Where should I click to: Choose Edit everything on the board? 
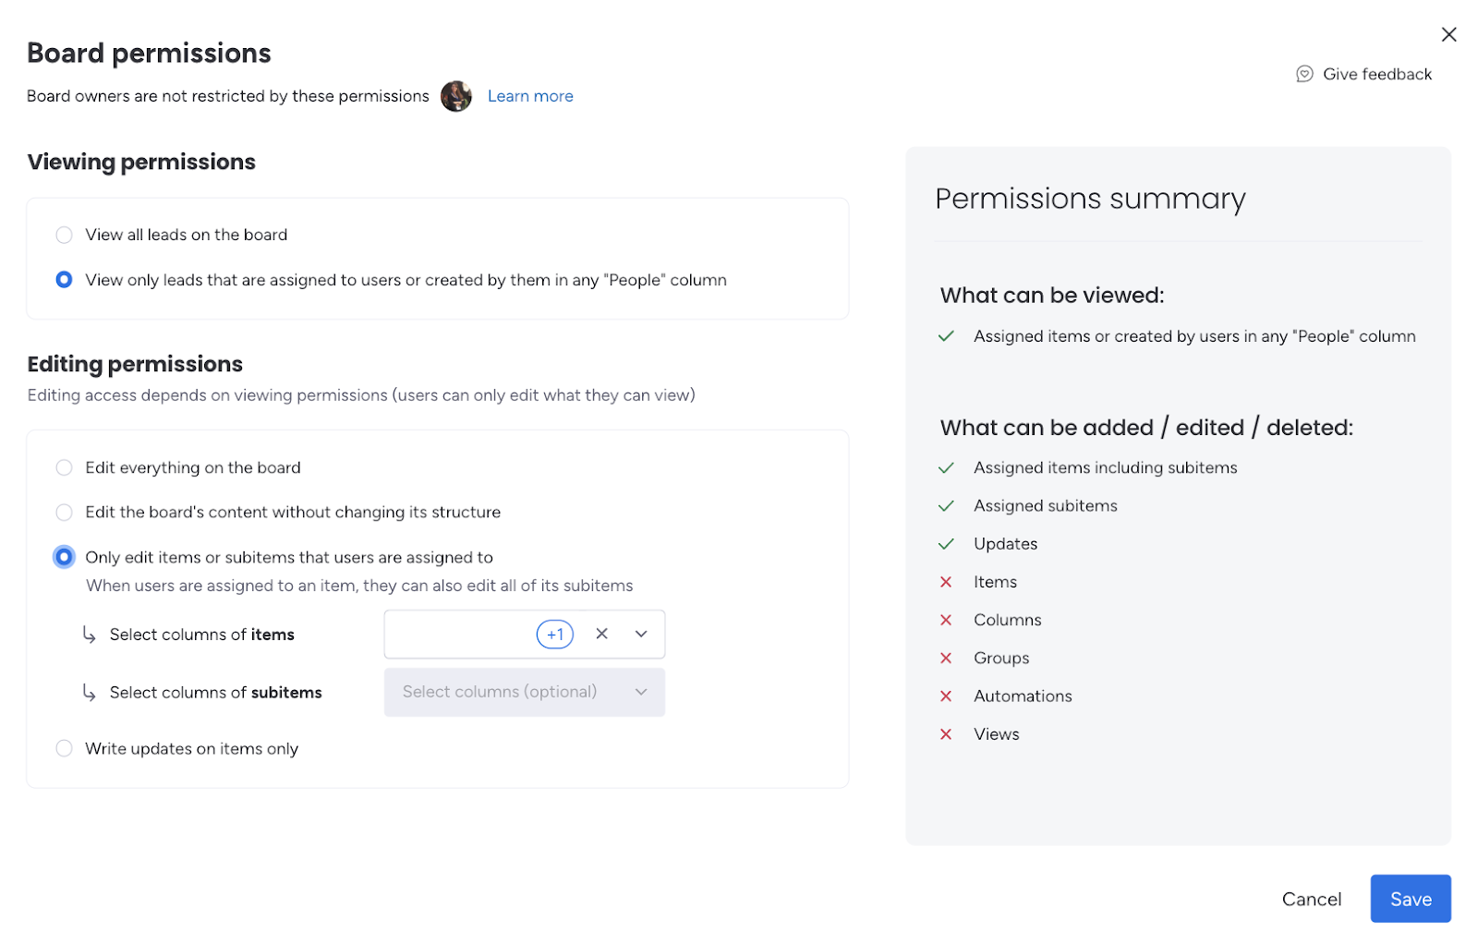(64, 467)
